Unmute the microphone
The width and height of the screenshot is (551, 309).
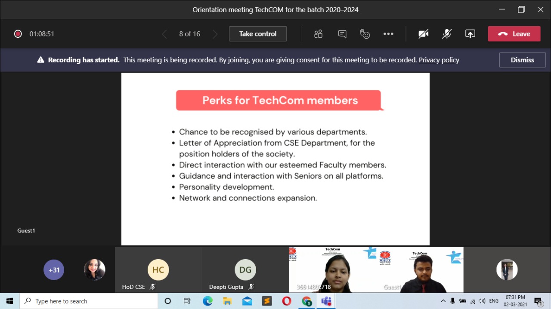(x=447, y=34)
